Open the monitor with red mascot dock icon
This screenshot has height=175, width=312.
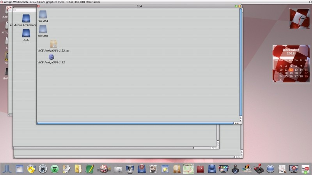(294, 169)
